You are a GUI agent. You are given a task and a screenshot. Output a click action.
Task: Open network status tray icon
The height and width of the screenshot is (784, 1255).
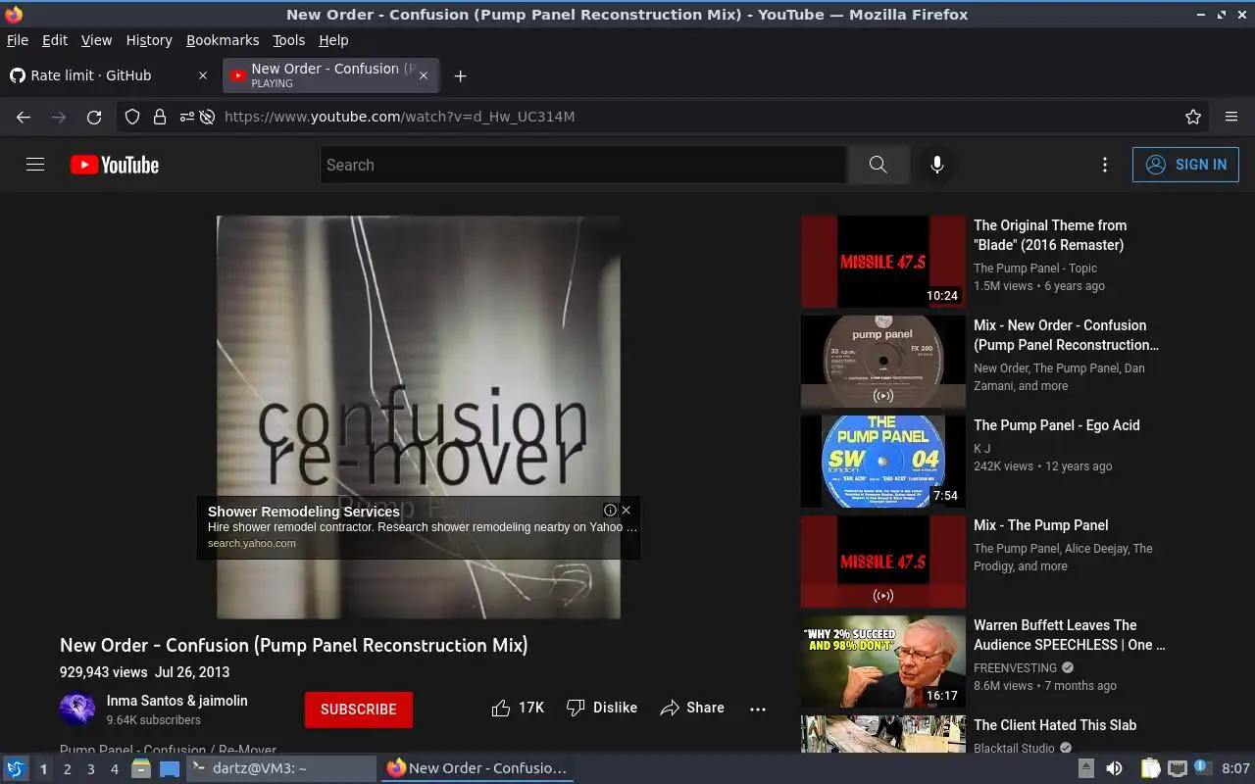coord(1177,768)
